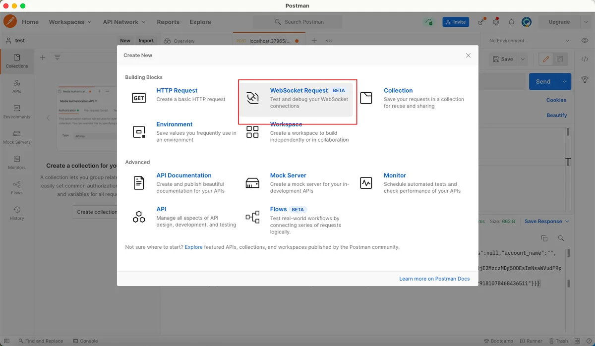Click the lightbulb info icon

(585, 79)
